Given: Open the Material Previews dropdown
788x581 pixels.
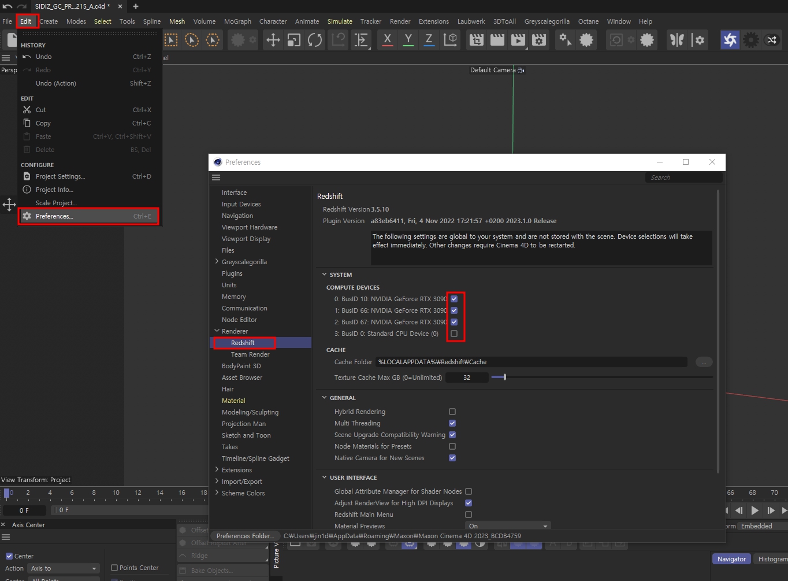Looking at the screenshot, I should pyautogui.click(x=508, y=526).
